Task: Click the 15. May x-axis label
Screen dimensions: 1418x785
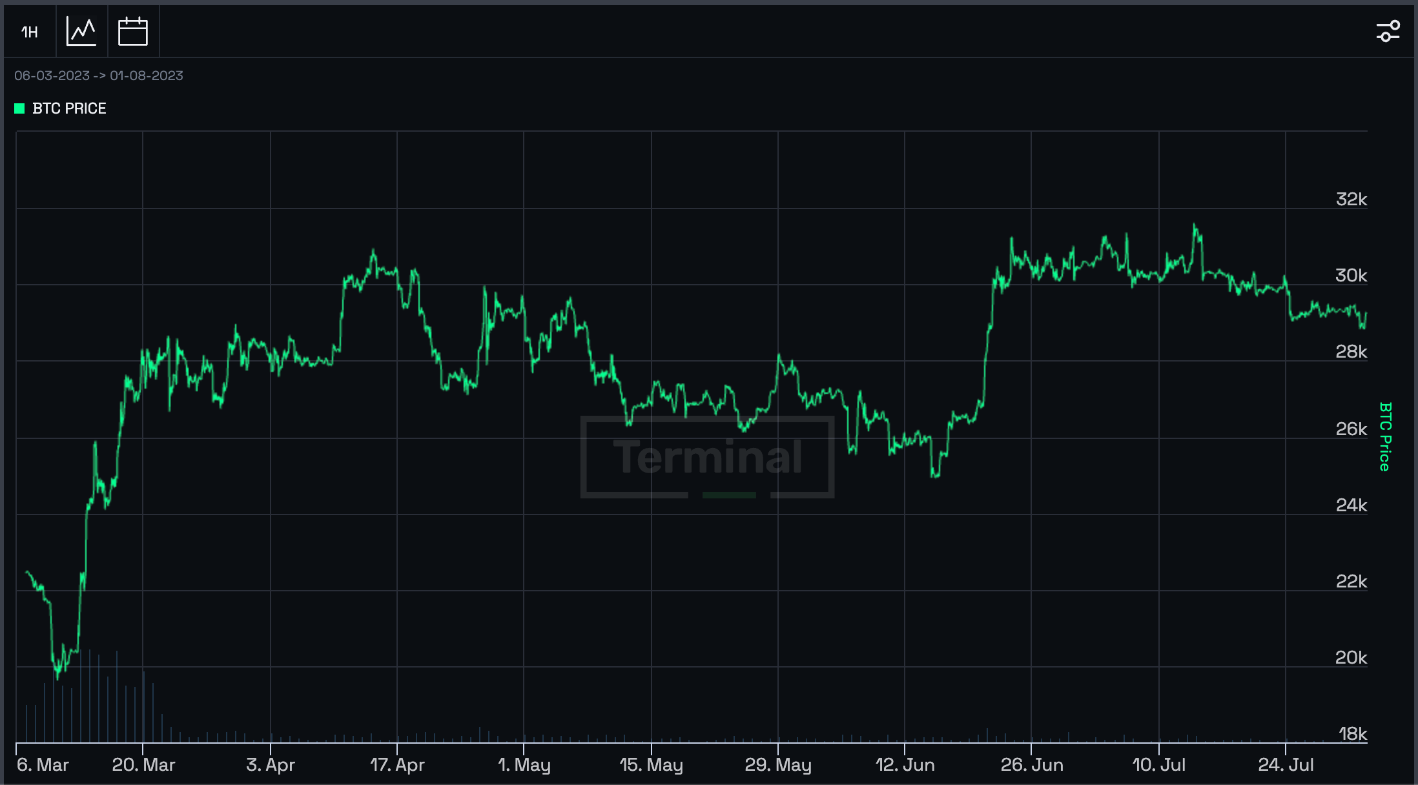Action: coord(651,765)
